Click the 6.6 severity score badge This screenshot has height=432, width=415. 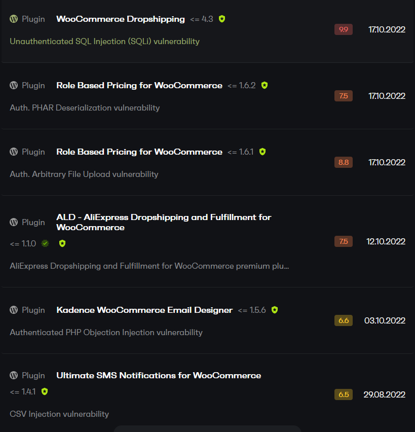(343, 320)
